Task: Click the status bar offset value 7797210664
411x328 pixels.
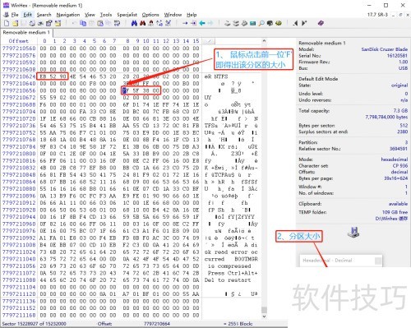Action: pos(157,324)
